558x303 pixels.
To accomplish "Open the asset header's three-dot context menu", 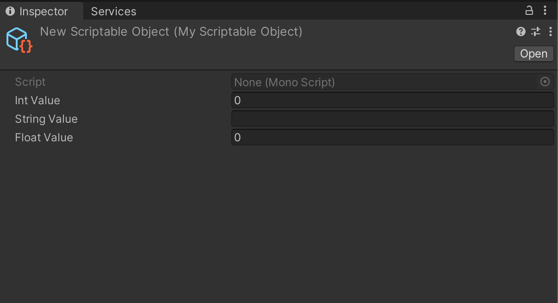I will pyautogui.click(x=550, y=32).
